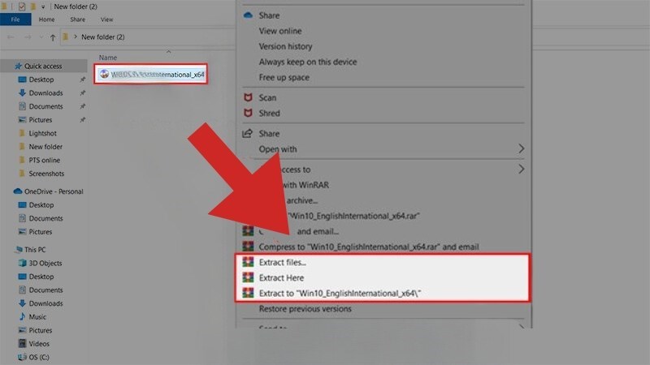This screenshot has width=650, height=365.
Task: Click New folder (2) in the address bar
Action: pos(103,36)
